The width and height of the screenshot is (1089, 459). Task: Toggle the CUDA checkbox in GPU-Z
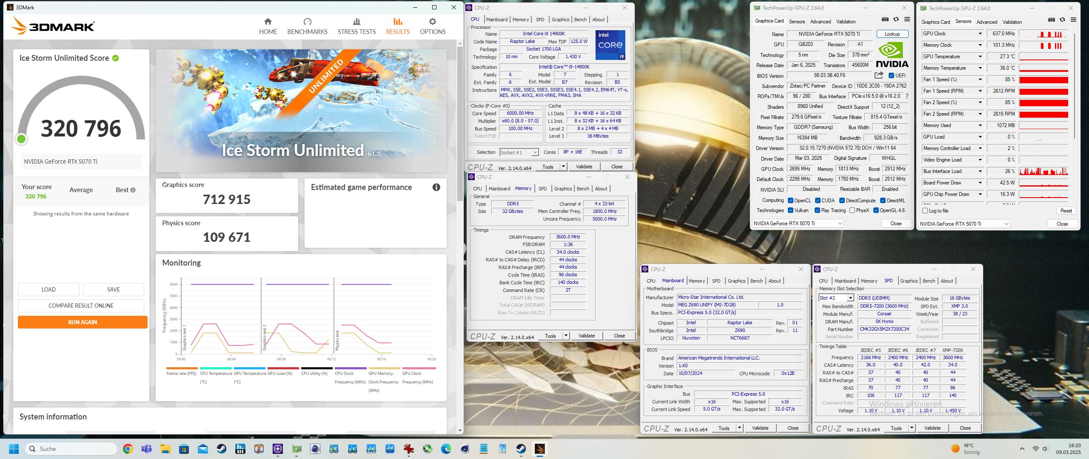818,201
